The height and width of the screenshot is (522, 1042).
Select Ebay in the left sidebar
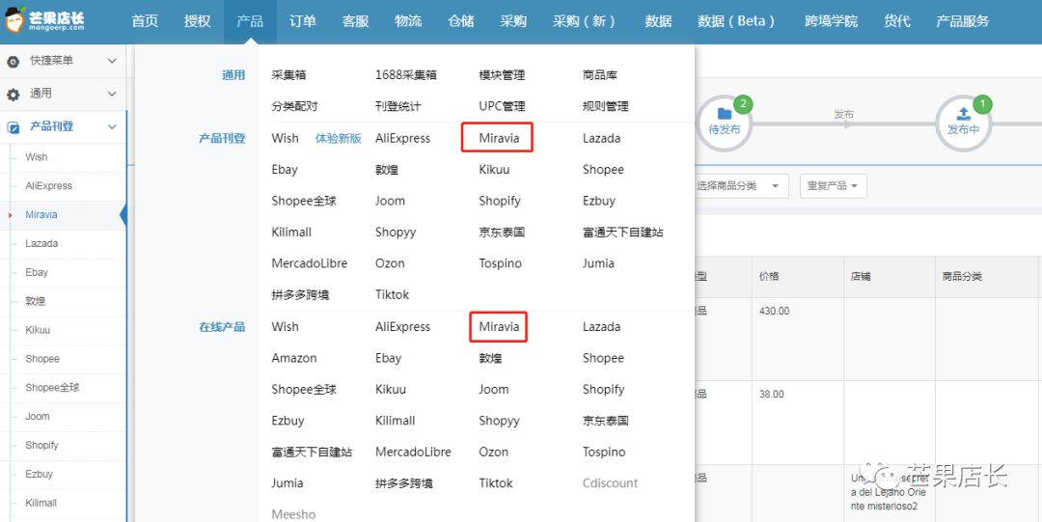37,273
